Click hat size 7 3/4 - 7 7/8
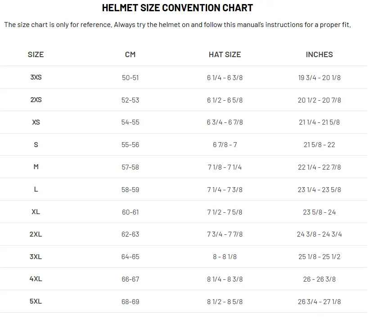The width and height of the screenshot is (375, 323). coord(225,234)
